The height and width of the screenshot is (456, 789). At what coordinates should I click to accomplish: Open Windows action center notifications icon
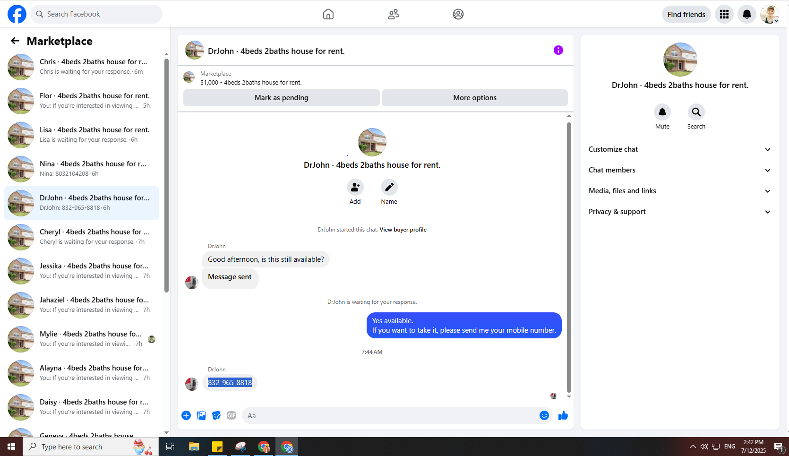point(779,447)
